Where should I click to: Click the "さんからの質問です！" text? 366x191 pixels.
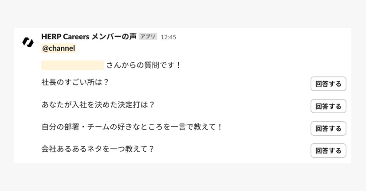tap(144, 65)
